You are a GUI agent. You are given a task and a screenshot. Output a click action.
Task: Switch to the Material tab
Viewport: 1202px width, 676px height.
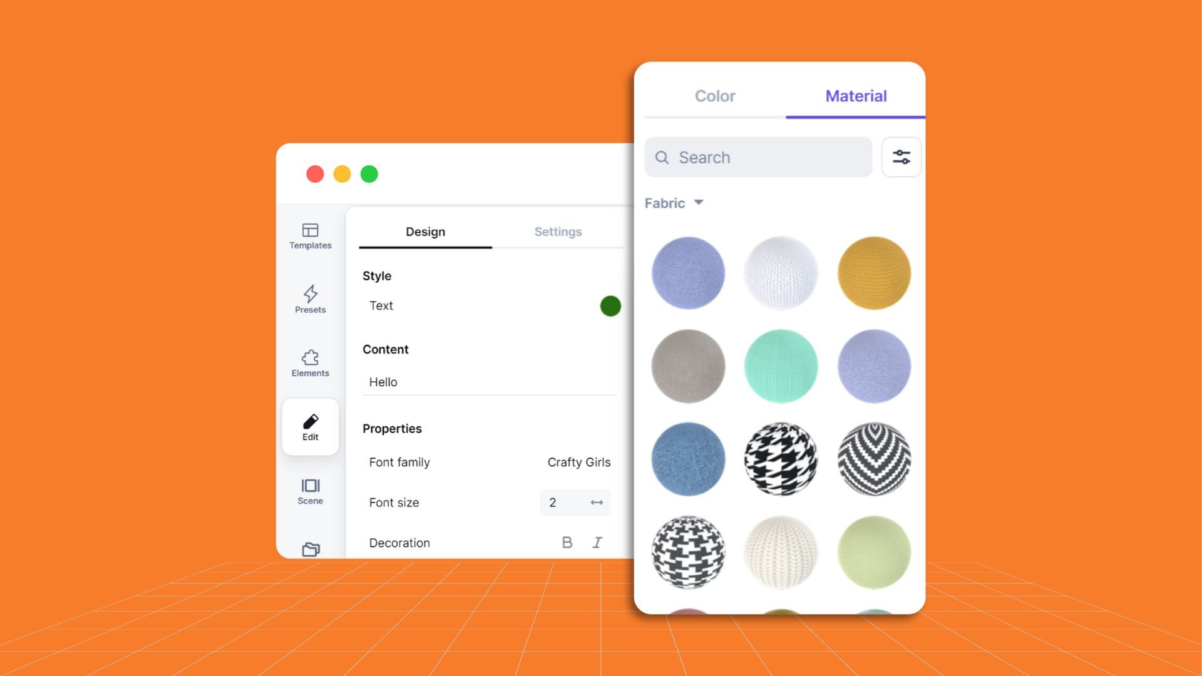pos(856,96)
